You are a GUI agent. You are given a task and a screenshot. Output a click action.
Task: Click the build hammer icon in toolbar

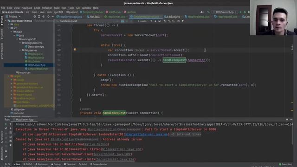tap(208, 12)
